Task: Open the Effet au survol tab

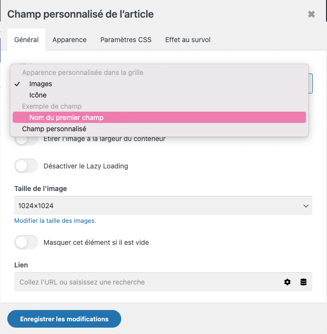Action: [188, 40]
